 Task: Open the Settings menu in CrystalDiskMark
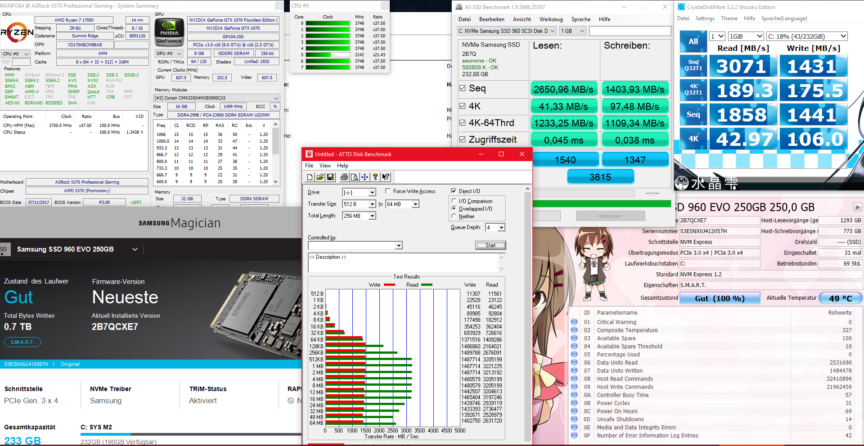tap(705, 18)
